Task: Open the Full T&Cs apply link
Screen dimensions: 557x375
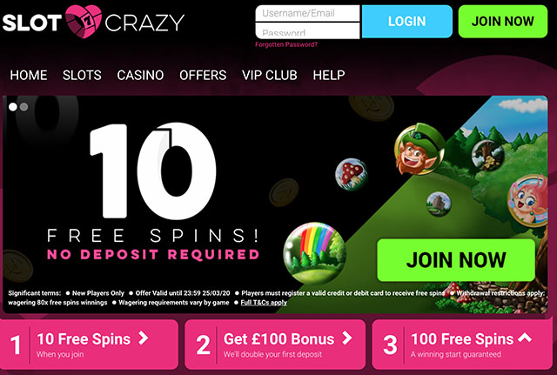Action: click(264, 303)
